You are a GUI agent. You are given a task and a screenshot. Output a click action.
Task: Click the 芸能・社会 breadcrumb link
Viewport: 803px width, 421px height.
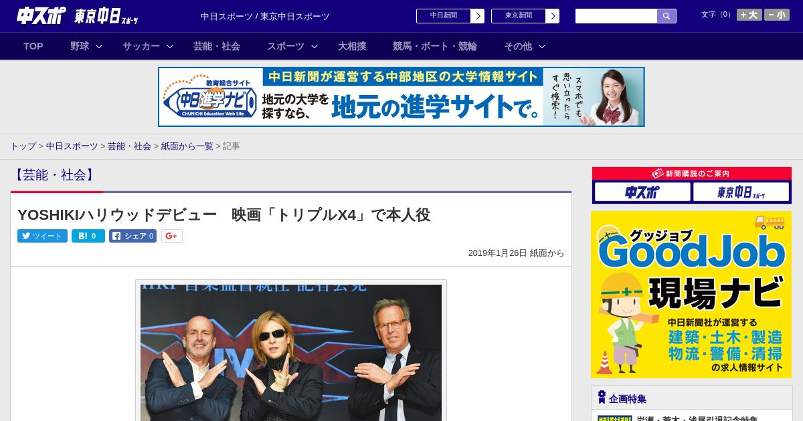coord(129,146)
